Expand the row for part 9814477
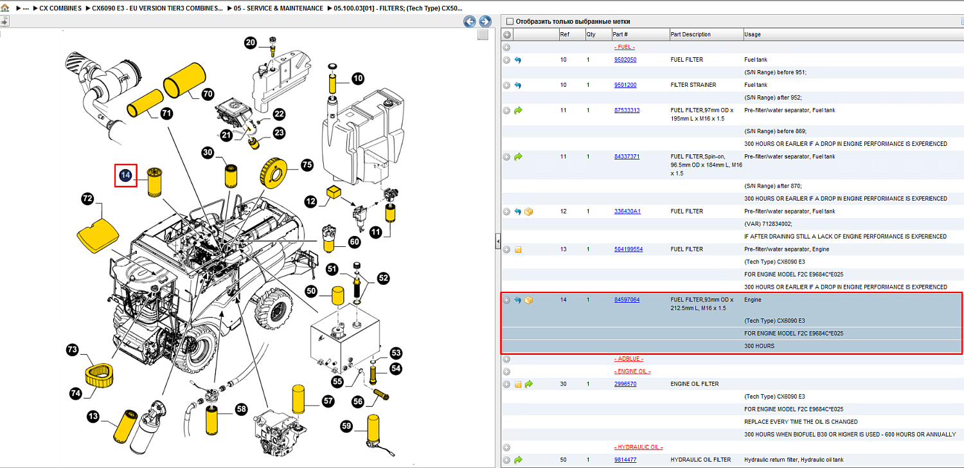Viewport: 964px width, 468px height. tap(506, 460)
